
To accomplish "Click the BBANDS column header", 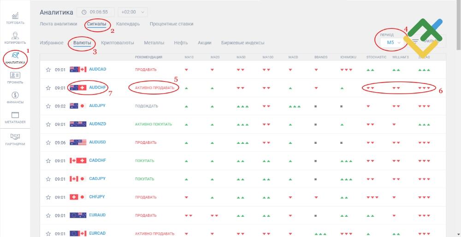I will pos(321,57).
